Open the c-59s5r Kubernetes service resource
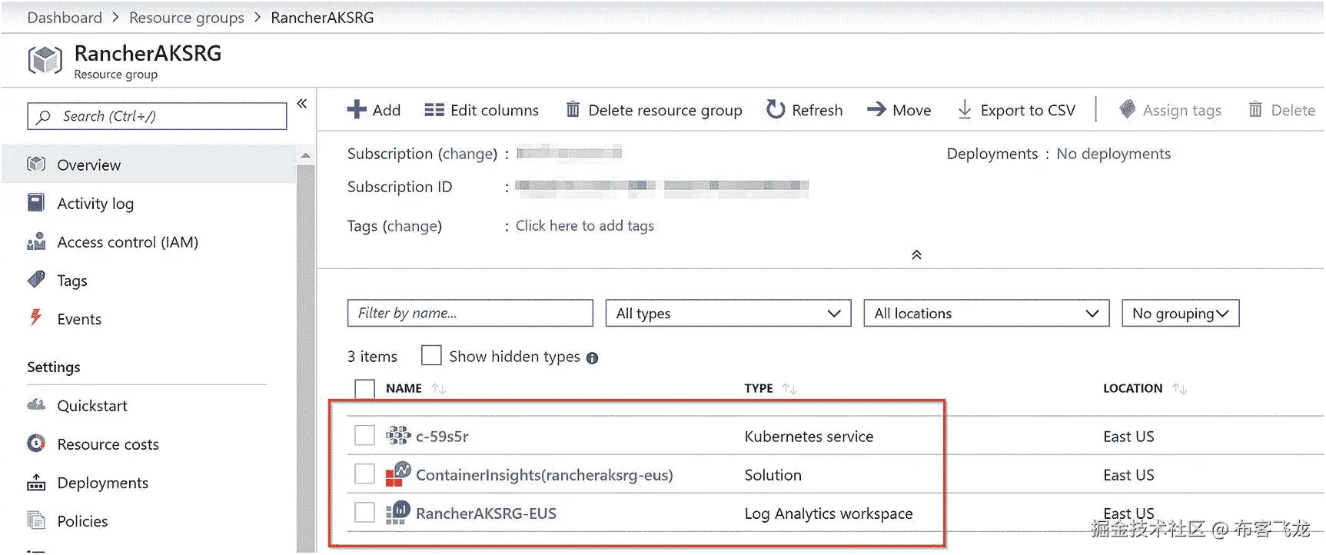The height and width of the screenshot is (555, 1326). click(x=442, y=436)
